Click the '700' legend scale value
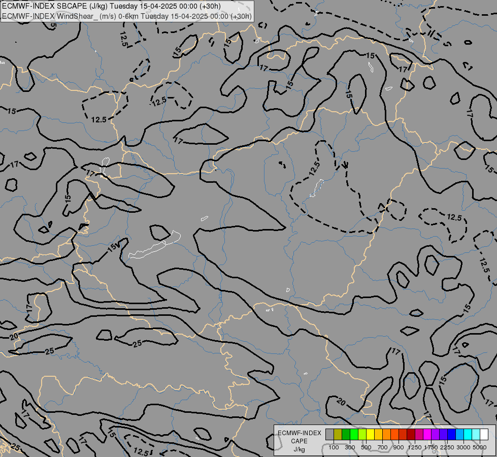Image resolution: width=497 pixels, height=457 pixels. pyautogui.click(x=383, y=447)
